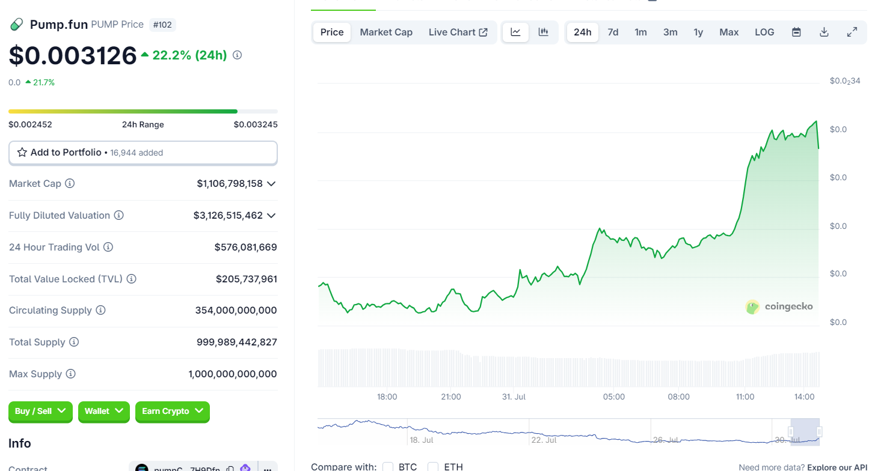Viewport: 878px width, 471px height.
Task: Download the chart data
Action: (824, 32)
